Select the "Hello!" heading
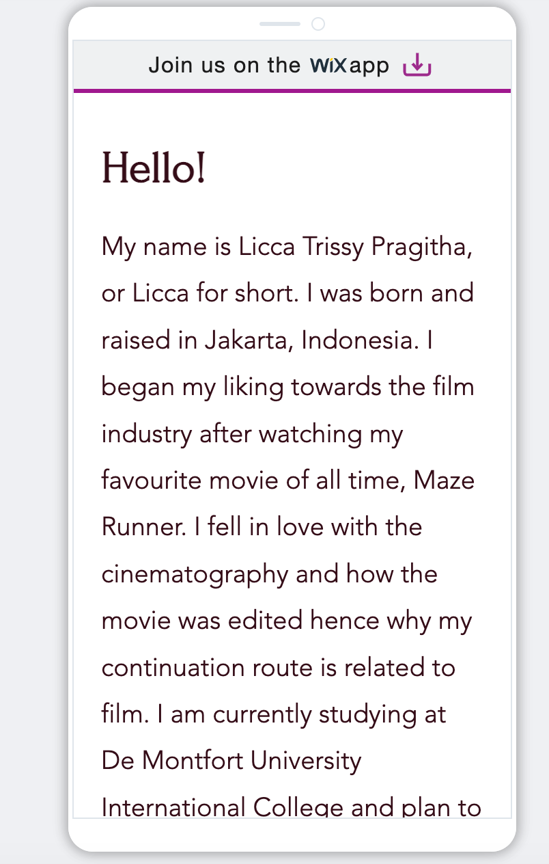 [154, 167]
